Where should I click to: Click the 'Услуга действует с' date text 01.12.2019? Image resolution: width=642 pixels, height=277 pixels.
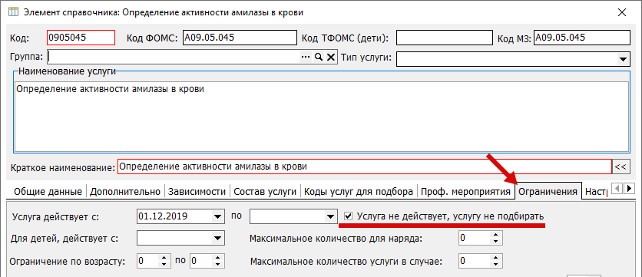coord(163,217)
